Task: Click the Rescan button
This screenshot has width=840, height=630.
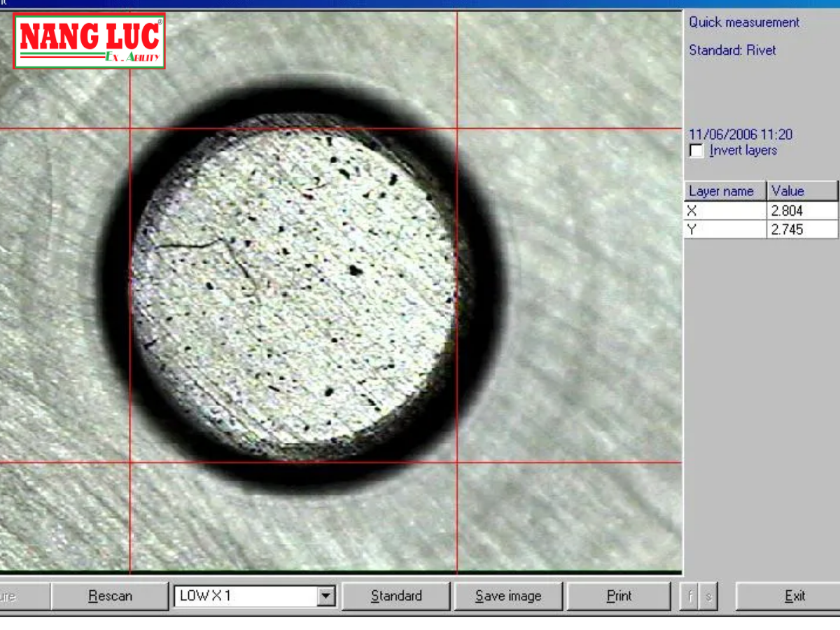Action: click(x=110, y=596)
